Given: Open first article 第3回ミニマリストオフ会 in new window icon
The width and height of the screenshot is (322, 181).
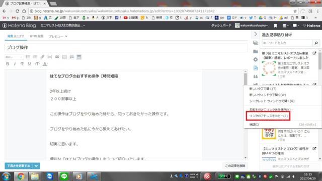Looking at the screenshot, I should point(314,53).
